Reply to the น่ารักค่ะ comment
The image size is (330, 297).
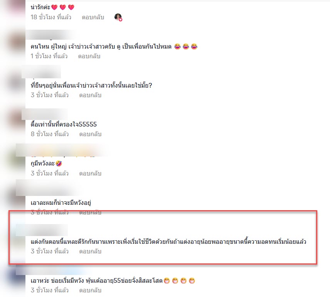tap(93, 17)
